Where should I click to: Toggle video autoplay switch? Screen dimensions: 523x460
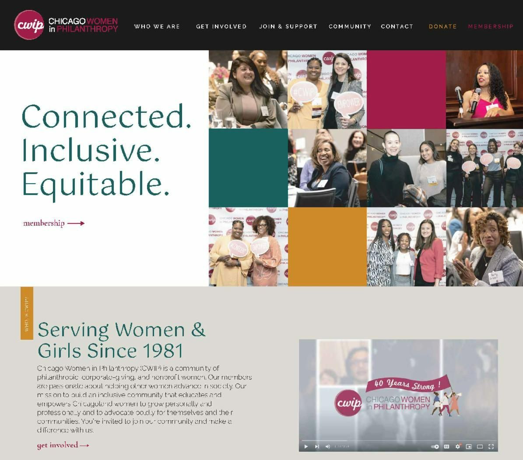point(435,446)
